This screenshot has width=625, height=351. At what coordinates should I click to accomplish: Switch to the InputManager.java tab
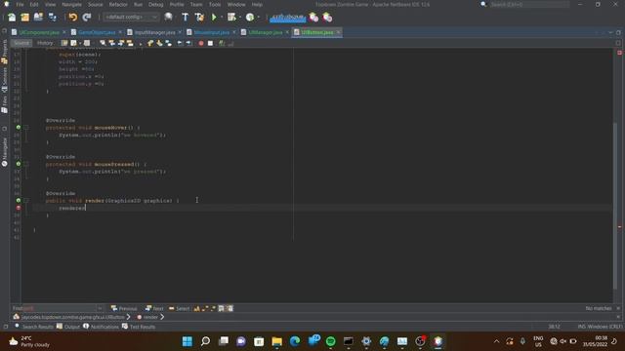pos(154,32)
